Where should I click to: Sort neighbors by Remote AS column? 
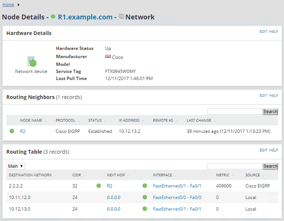tap(163, 120)
